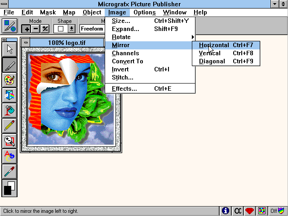
Task: Click the black and white color swatch
Action: click(9, 188)
